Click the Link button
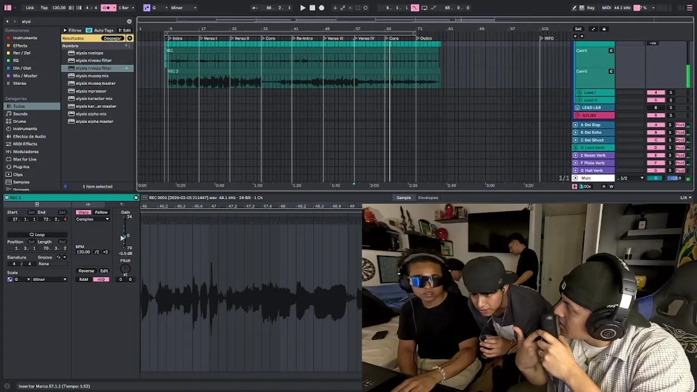Image resolution: width=697 pixels, height=392 pixels. [x=30, y=8]
